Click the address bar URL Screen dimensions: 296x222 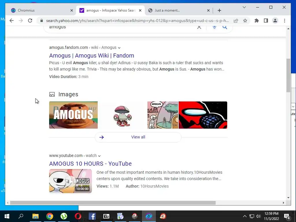click(137, 21)
